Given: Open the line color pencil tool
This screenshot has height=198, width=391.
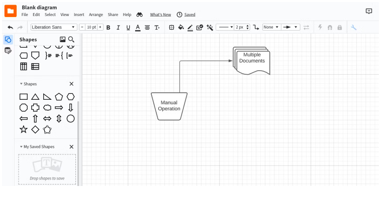Looking at the screenshot, I should [190, 28].
